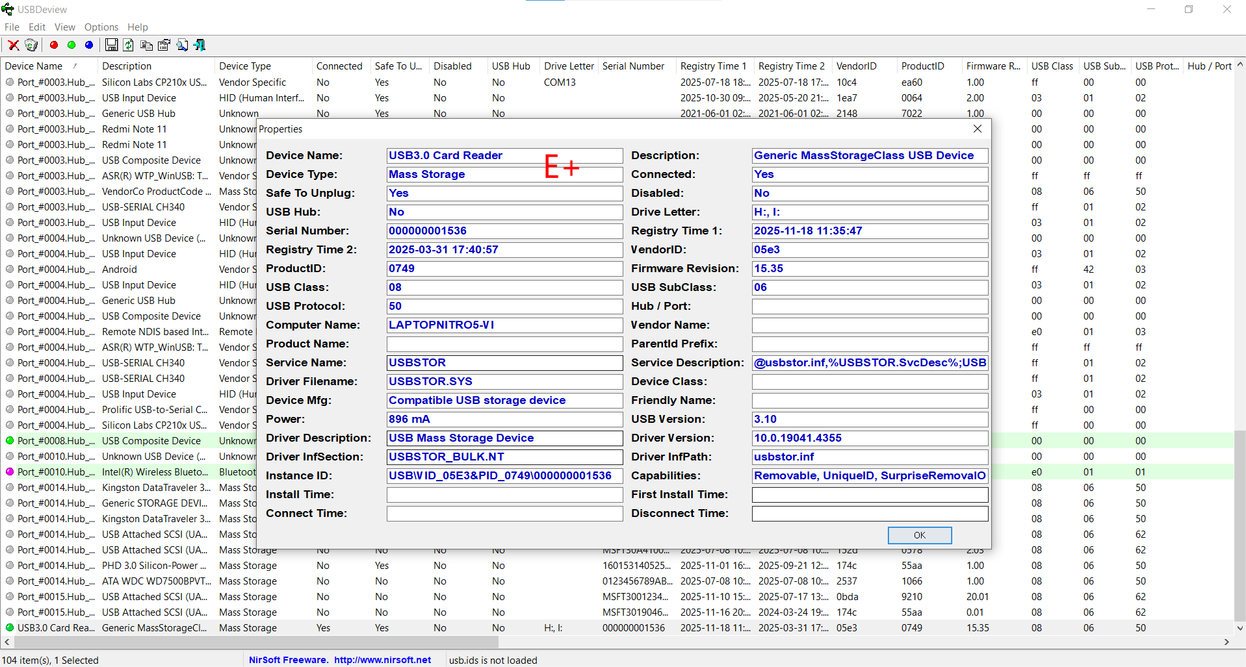Open the File menu
1246x667 pixels.
click(x=12, y=27)
